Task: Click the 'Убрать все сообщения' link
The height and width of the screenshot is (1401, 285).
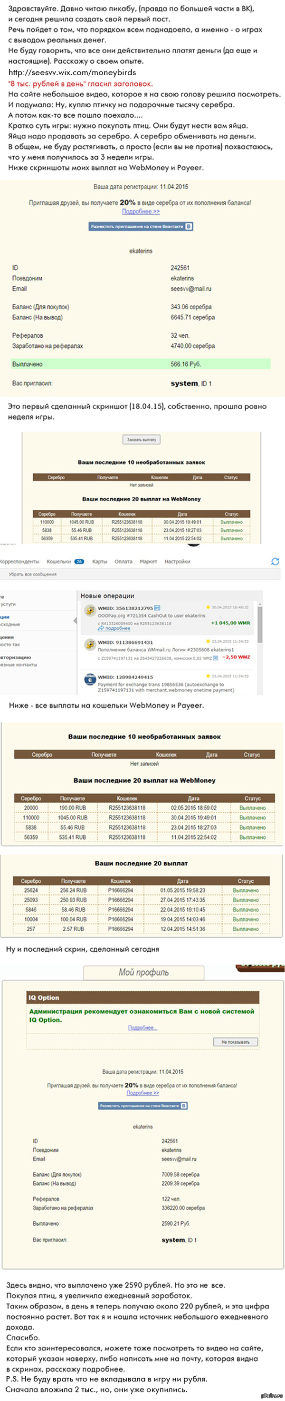Action: click(32, 574)
